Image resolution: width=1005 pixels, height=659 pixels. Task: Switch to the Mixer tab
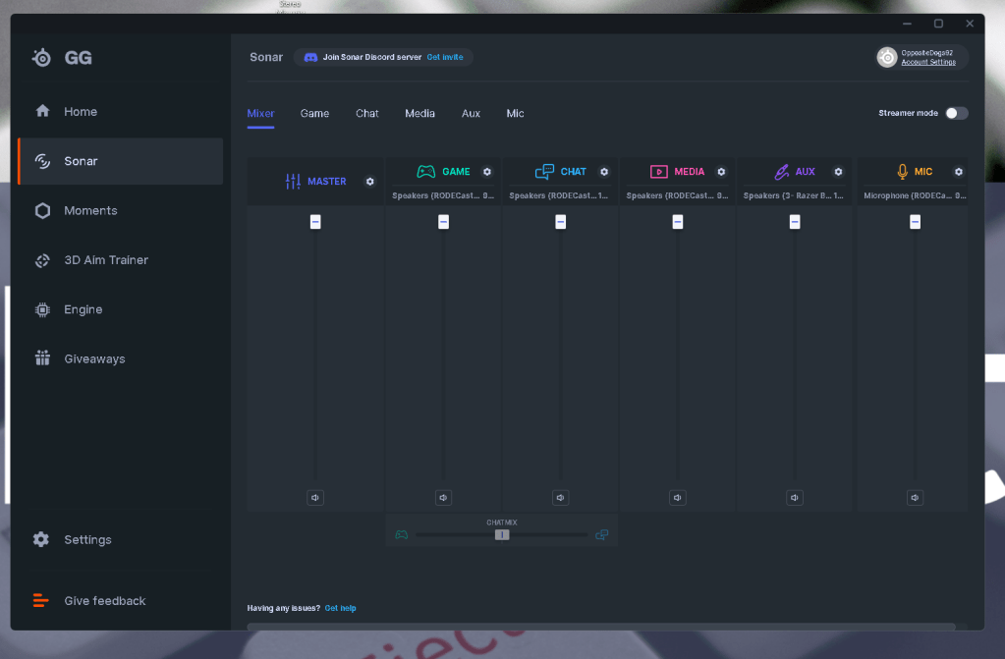(261, 114)
